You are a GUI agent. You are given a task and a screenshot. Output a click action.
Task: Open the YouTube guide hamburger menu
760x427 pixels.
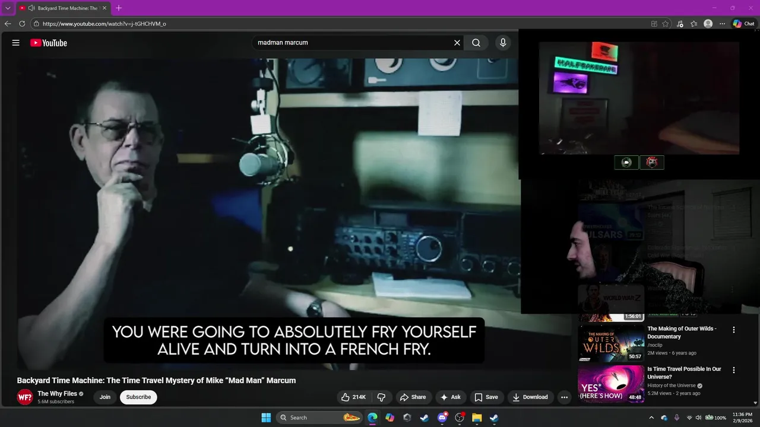[16, 43]
